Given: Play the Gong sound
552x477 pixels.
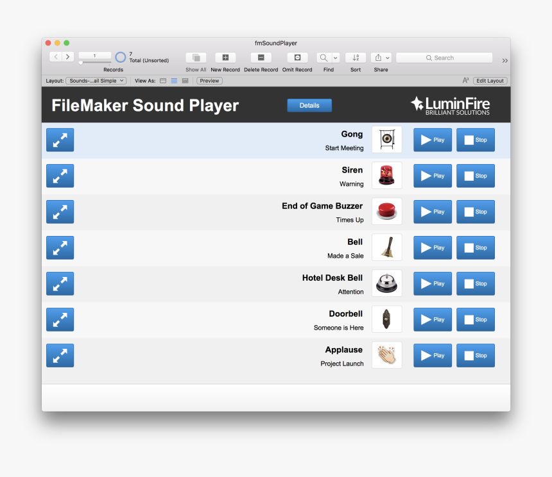Looking at the screenshot, I should pyautogui.click(x=433, y=140).
